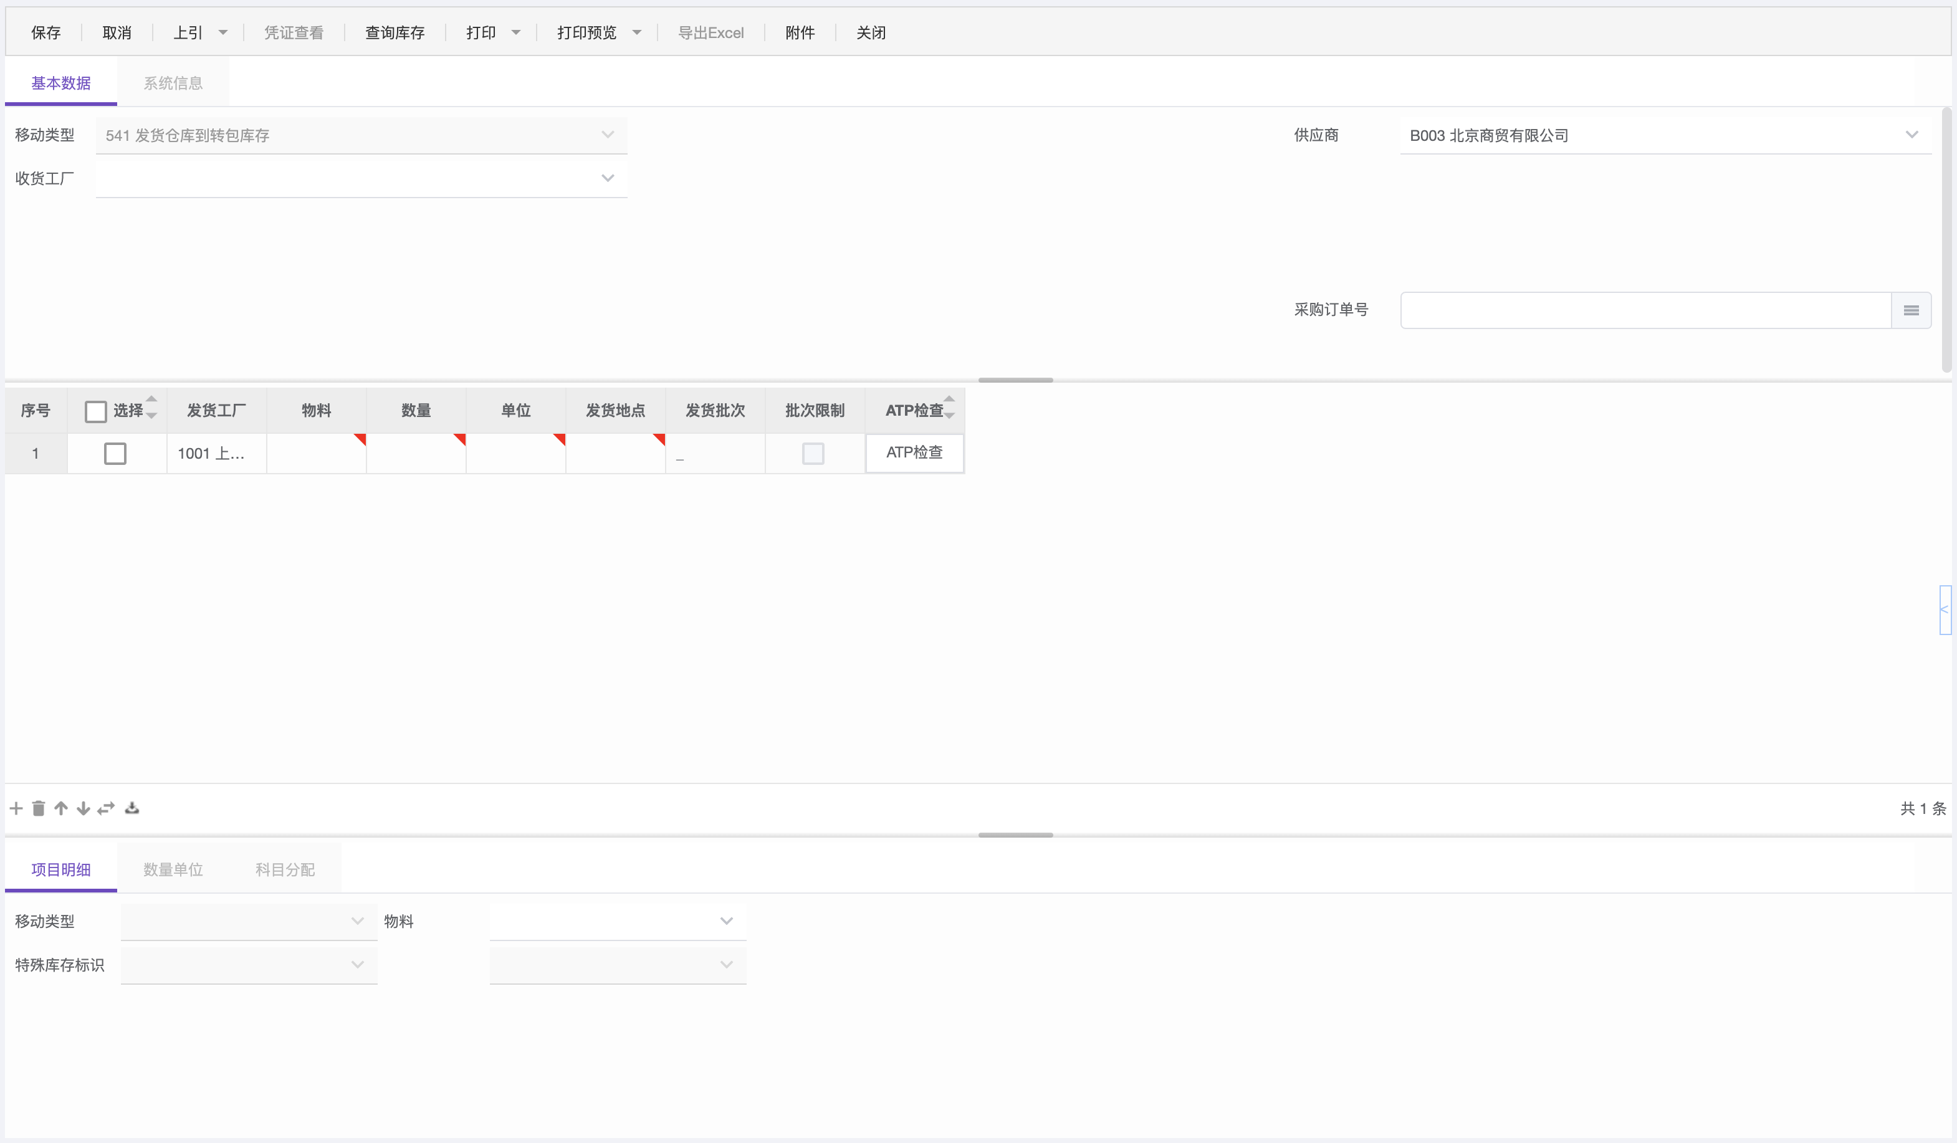Expand the 上引 dropdown arrow
Image resolution: width=1957 pixels, height=1143 pixels.
point(224,32)
